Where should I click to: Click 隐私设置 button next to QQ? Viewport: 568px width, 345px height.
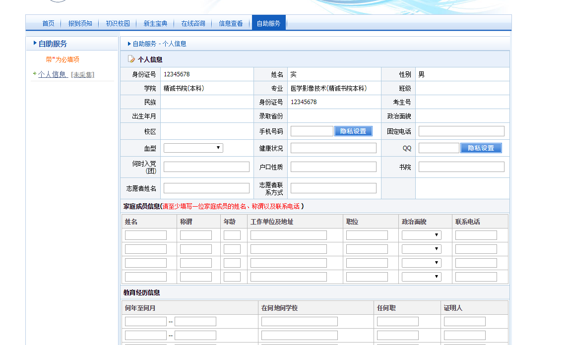pyautogui.click(x=481, y=148)
